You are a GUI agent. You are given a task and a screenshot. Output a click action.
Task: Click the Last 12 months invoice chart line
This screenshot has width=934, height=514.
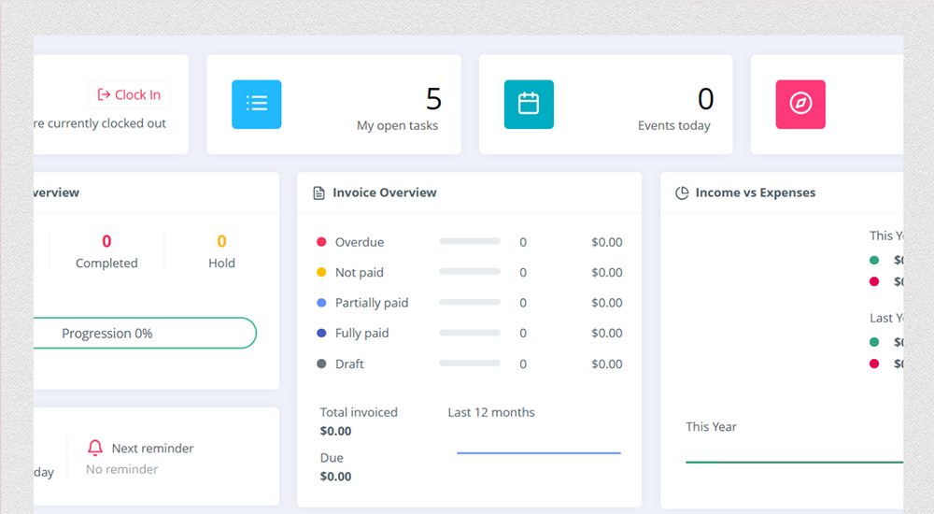[538, 453]
